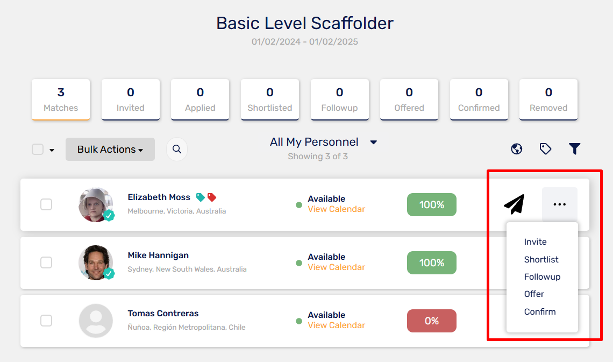Choose Offer from the context menu
This screenshot has width=613, height=362.
tap(534, 294)
